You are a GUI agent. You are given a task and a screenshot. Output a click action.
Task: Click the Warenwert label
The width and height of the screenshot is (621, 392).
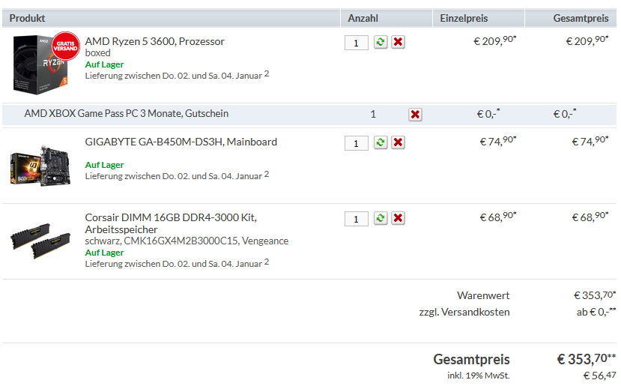point(483,295)
